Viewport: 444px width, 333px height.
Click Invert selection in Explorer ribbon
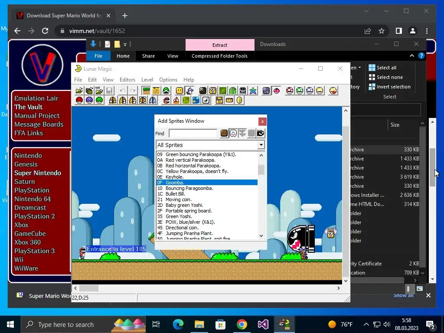pyautogui.click(x=389, y=87)
